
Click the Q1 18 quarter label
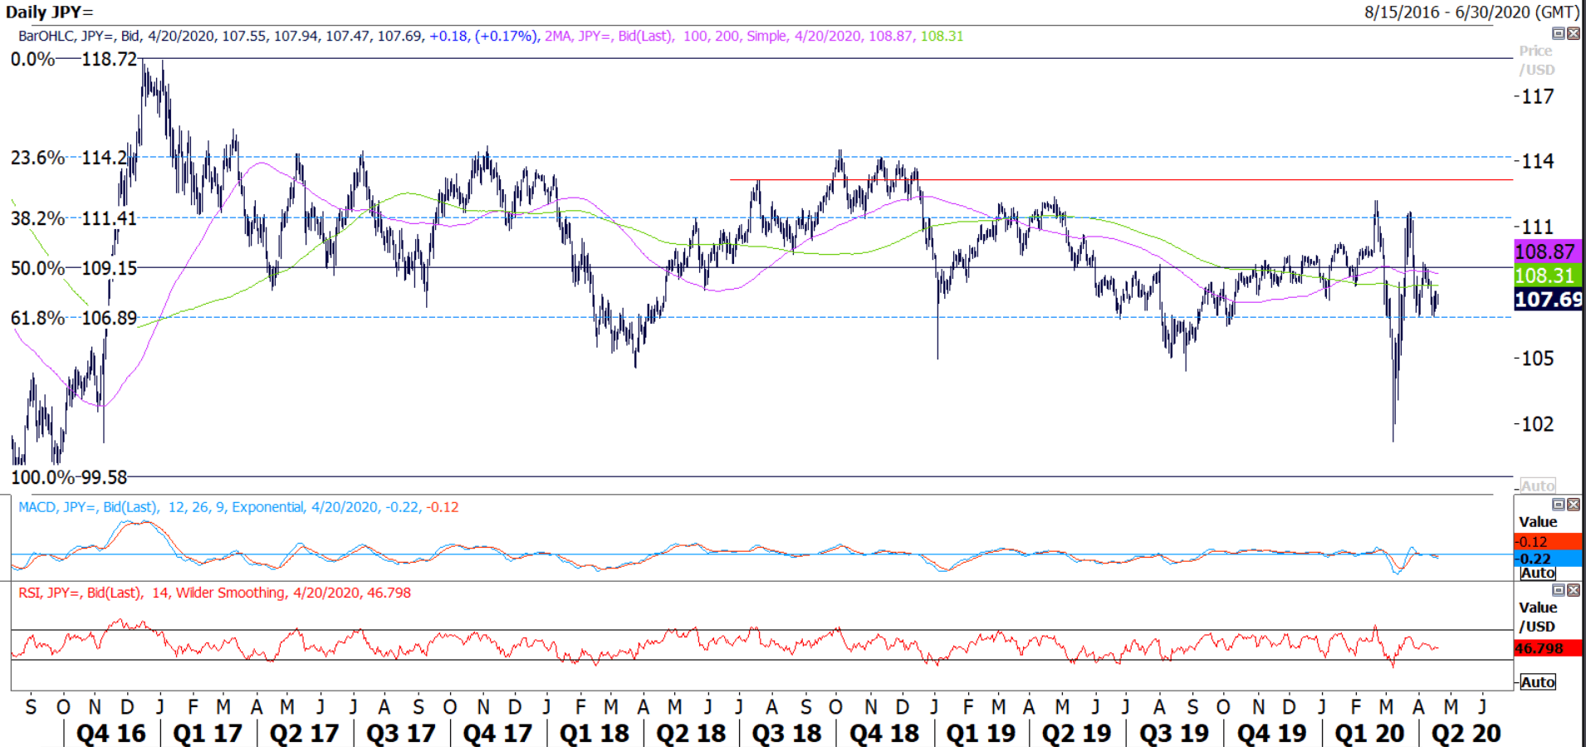[x=594, y=734]
